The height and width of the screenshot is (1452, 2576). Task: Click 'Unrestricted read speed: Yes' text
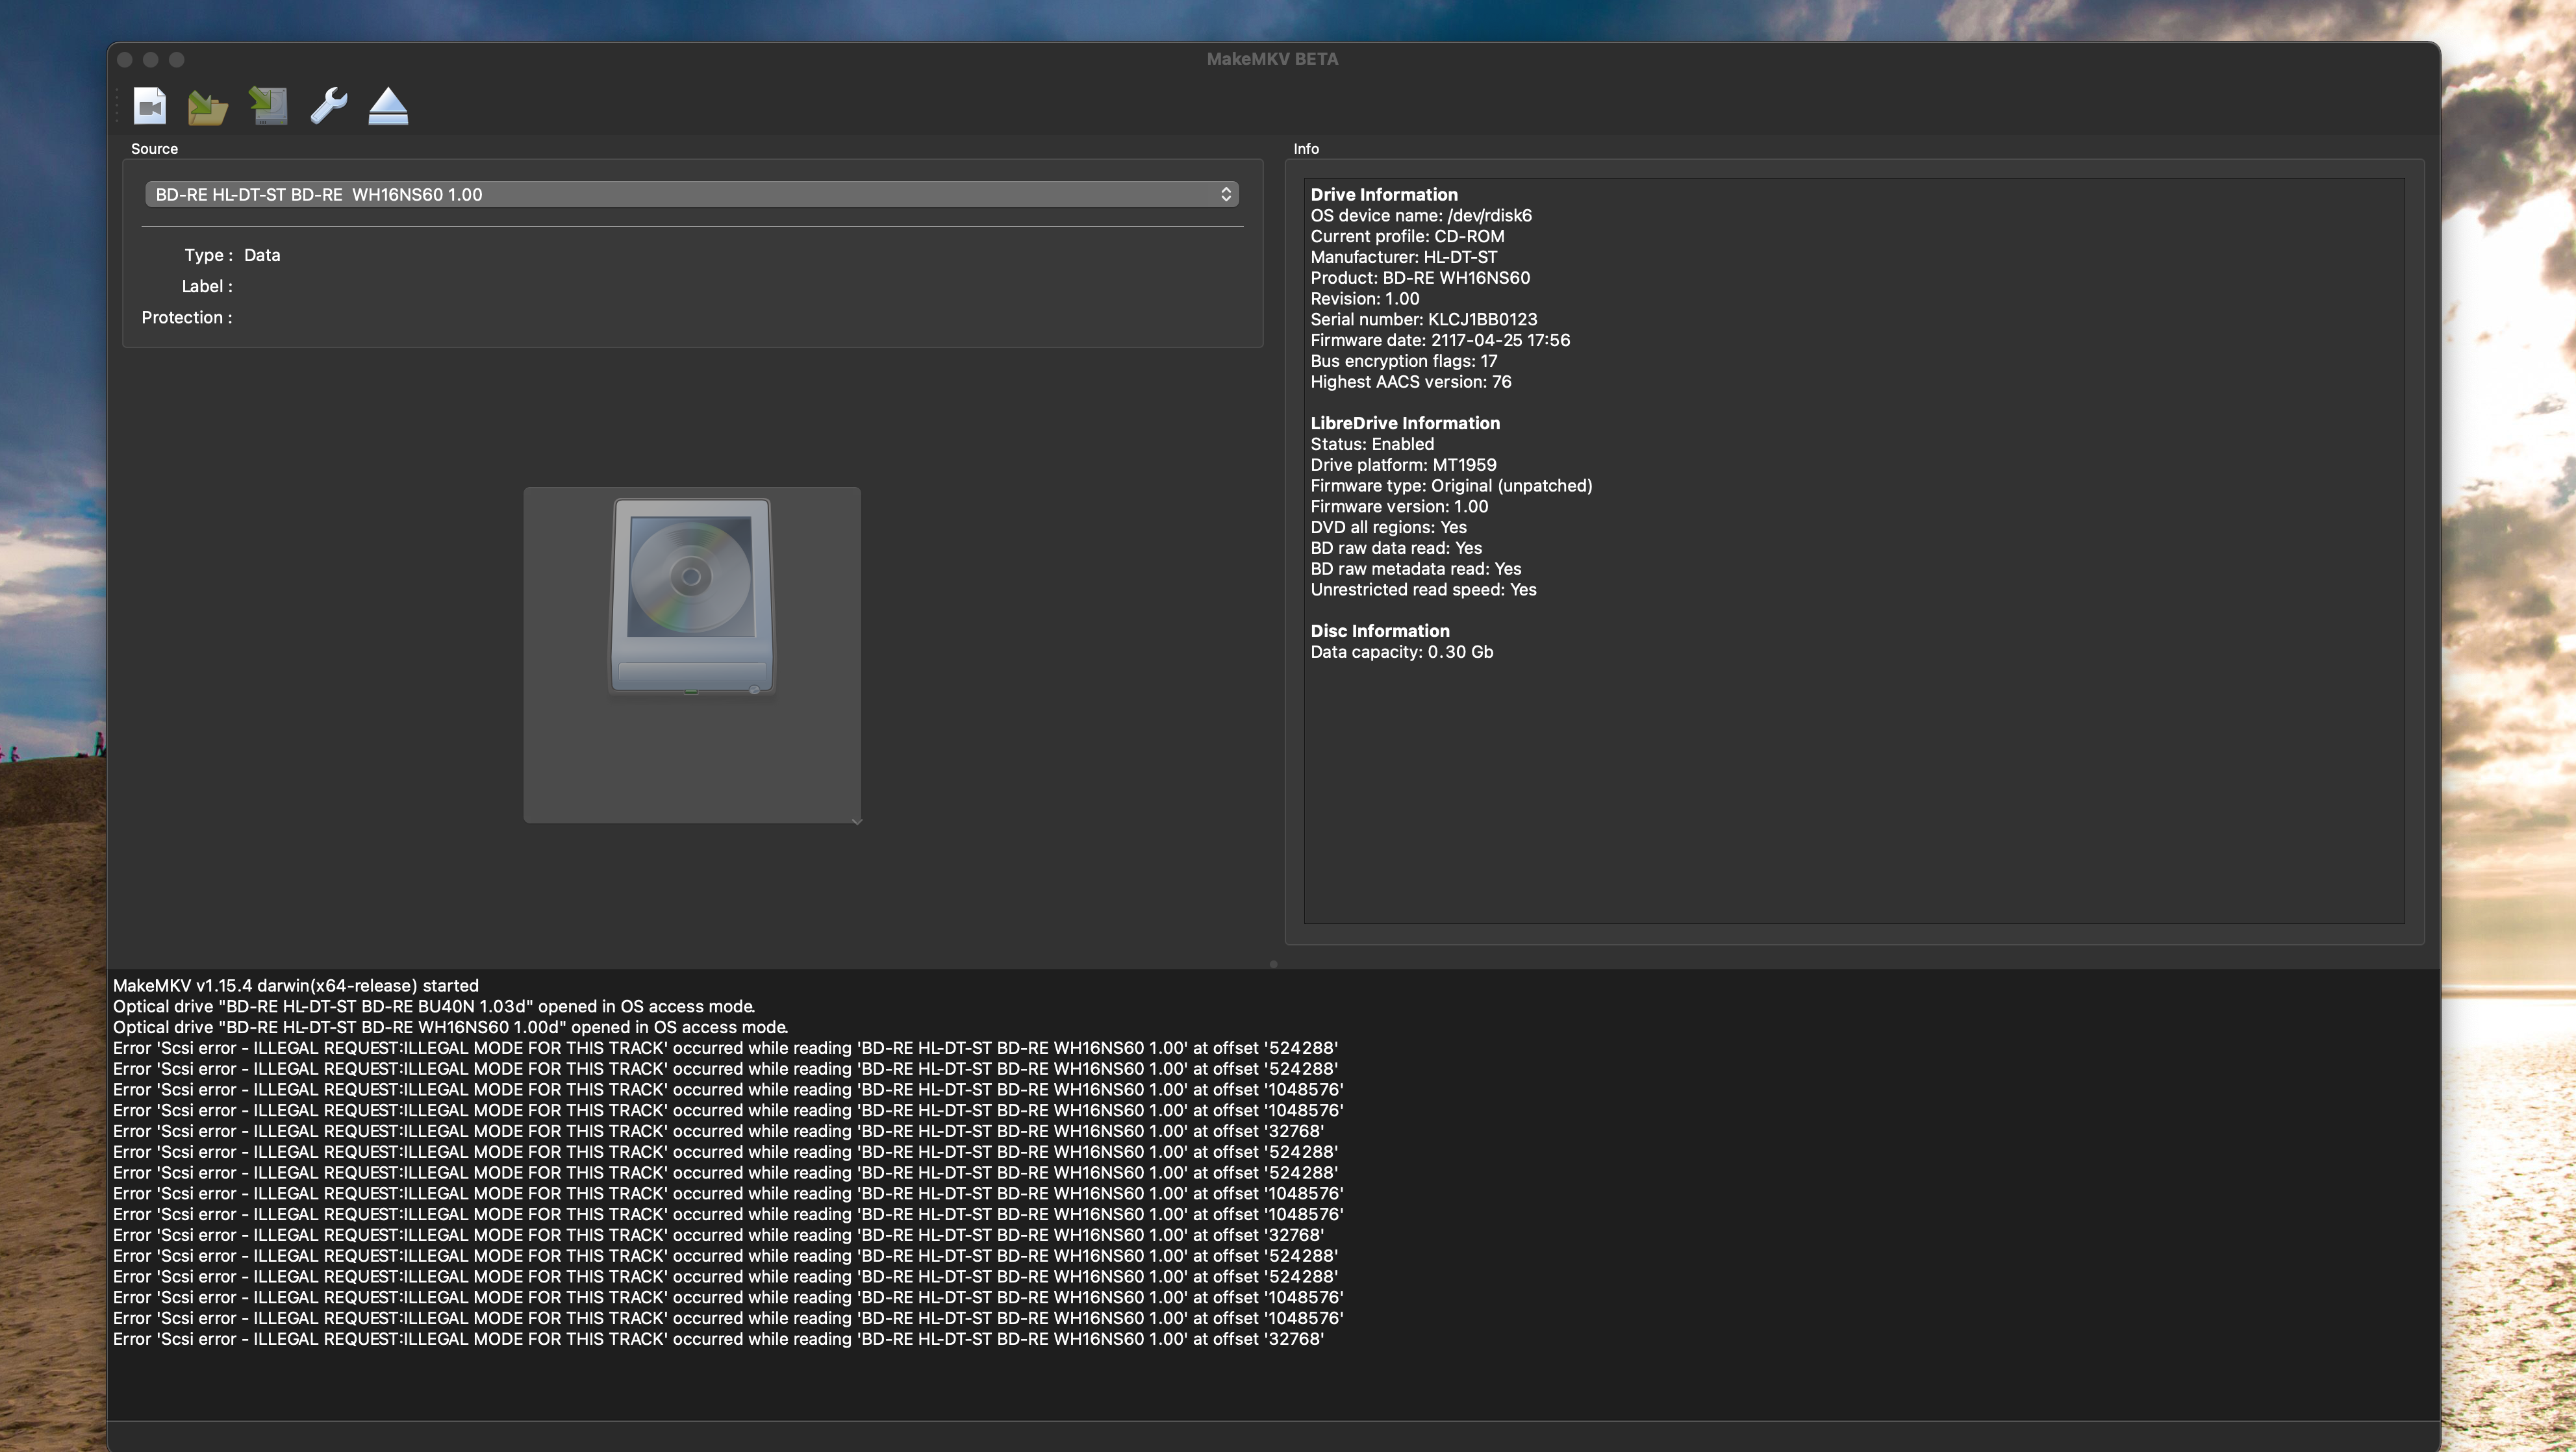point(1423,590)
